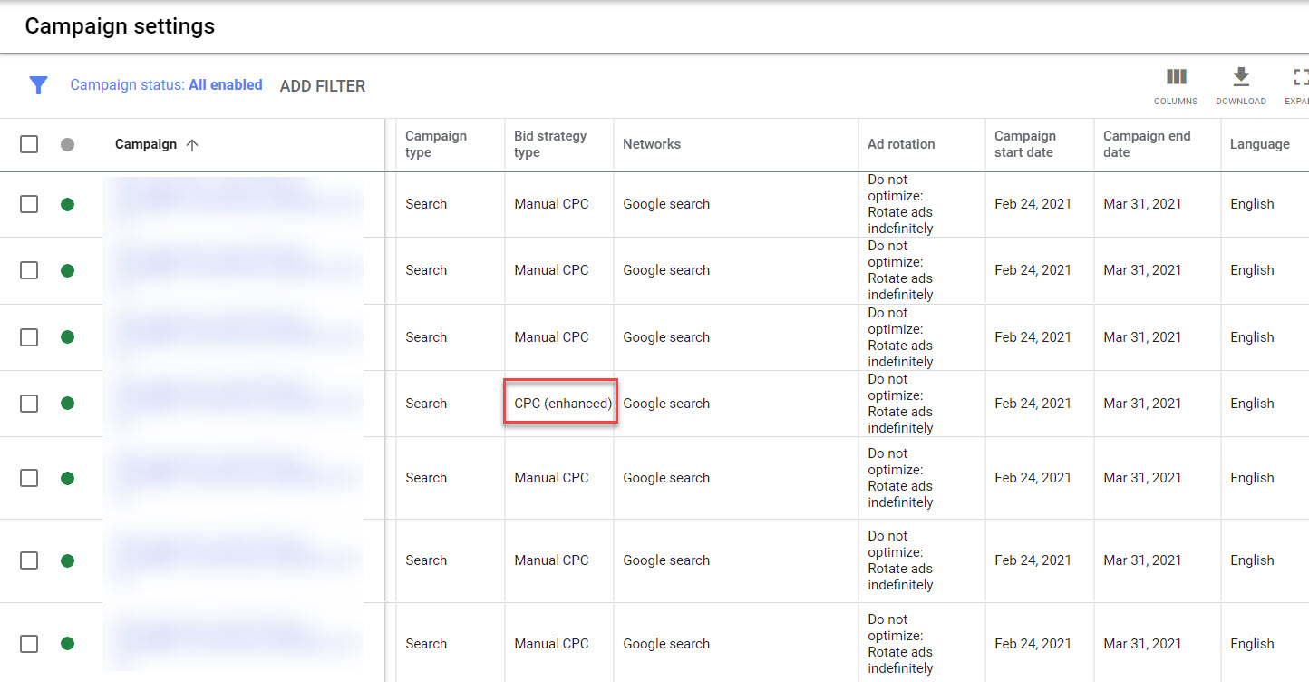This screenshot has width=1309, height=682.
Task: Toggle the select-all checkbox in header
Action: (x=29, y=144)
